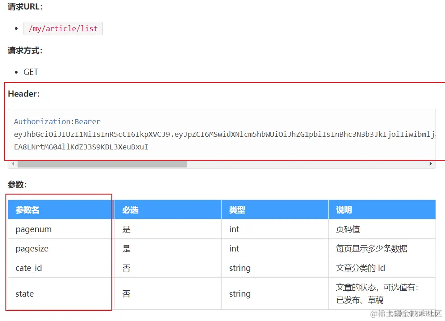Screen dimensions: 445x321
Task: Click the 是 cell in pagenum row
Action: [168, 229]
